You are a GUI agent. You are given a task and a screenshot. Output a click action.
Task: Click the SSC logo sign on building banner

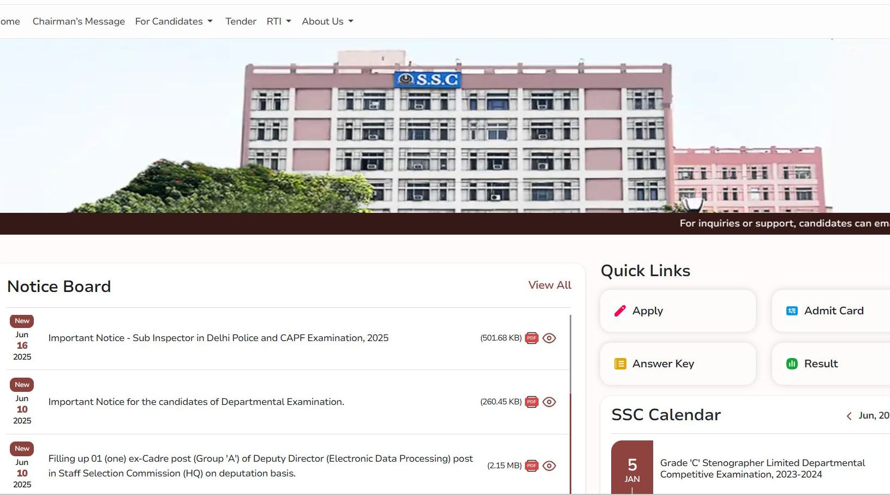[427, 80]
